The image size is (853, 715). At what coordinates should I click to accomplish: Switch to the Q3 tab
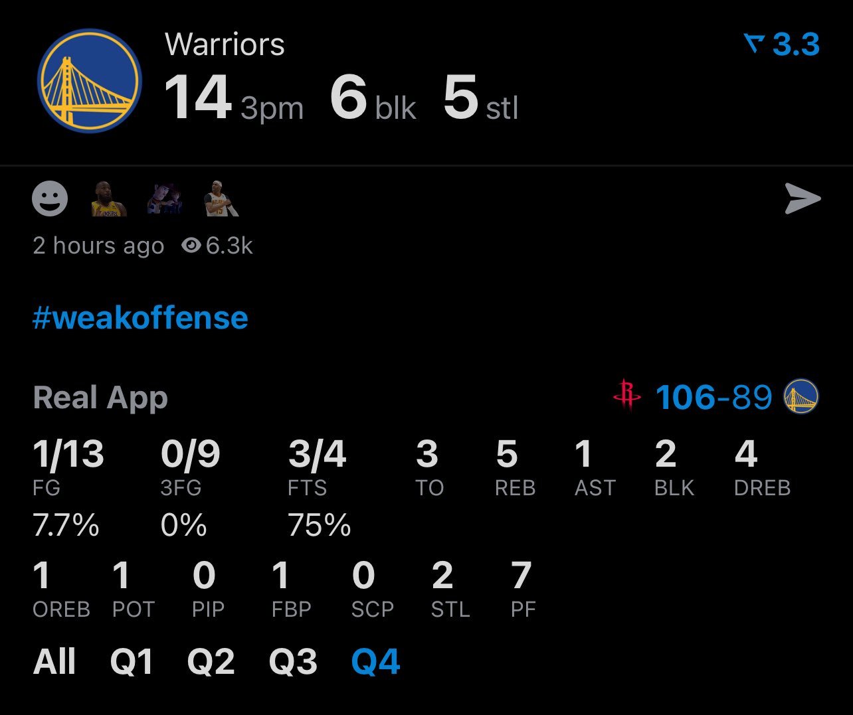(x=293, y=661)
